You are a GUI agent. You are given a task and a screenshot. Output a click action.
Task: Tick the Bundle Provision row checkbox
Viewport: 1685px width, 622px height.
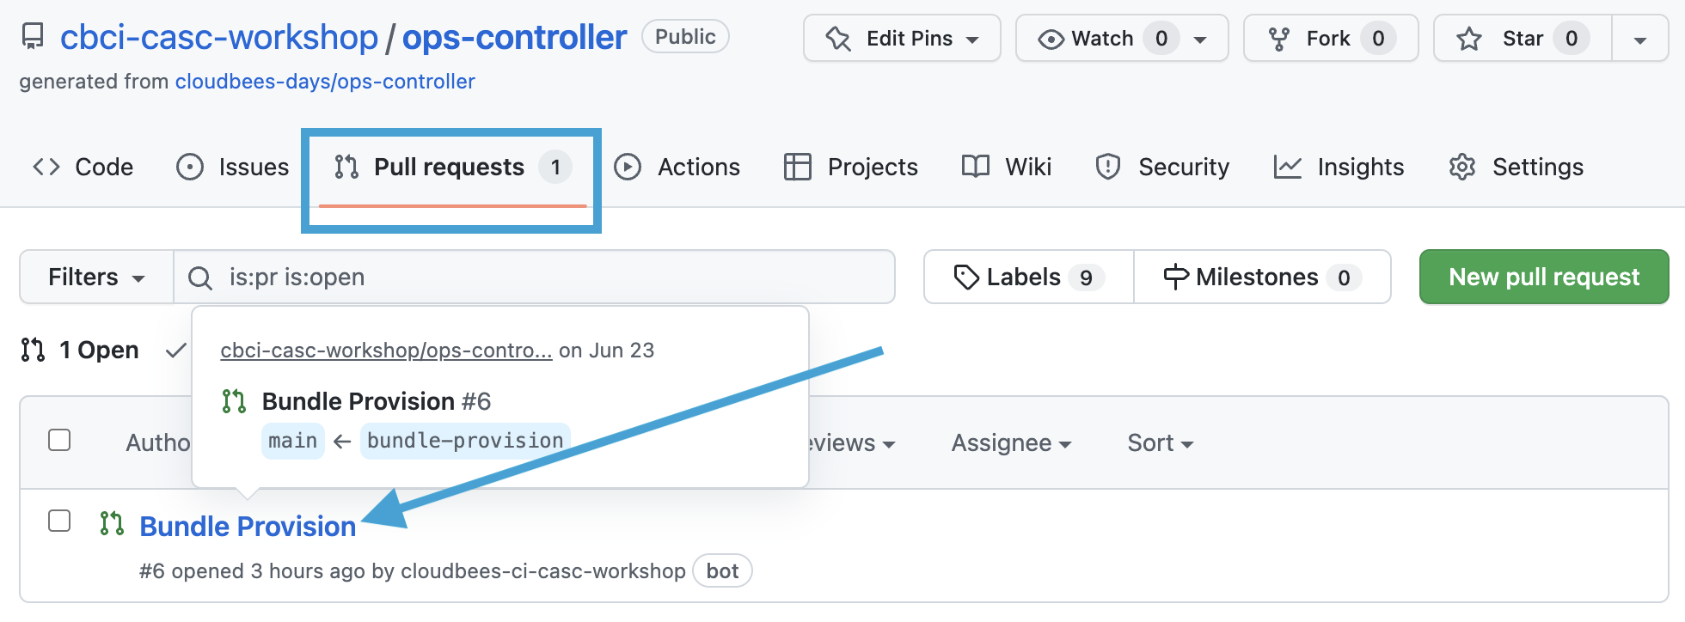coord(59,521)
